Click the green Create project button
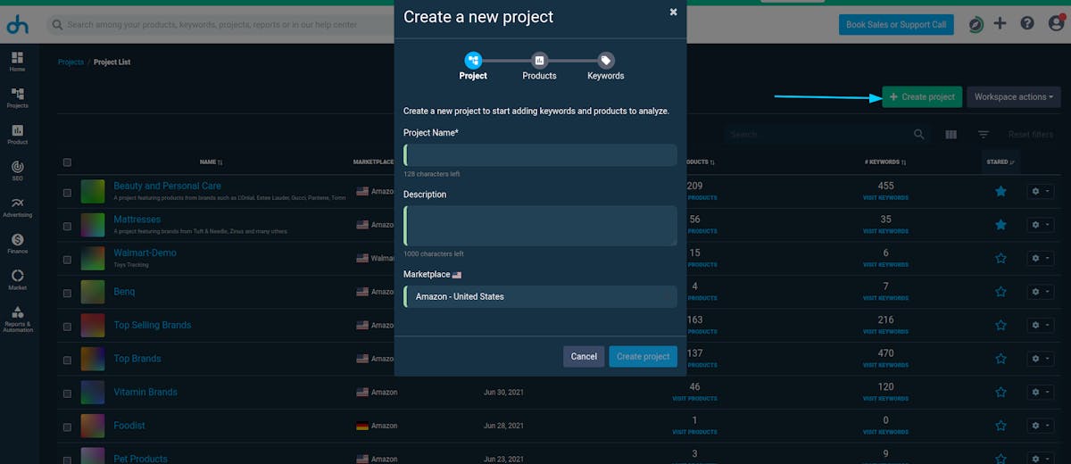This screenshot has width=1071, height=464. tap(922, 97)
